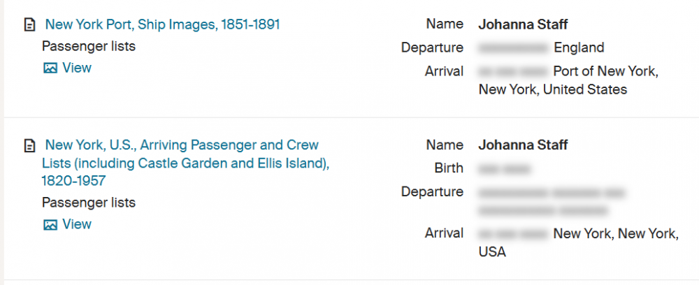Screen dimensions: 699x285
Task: Click the England departure text
Action: [x=579, y=48]
